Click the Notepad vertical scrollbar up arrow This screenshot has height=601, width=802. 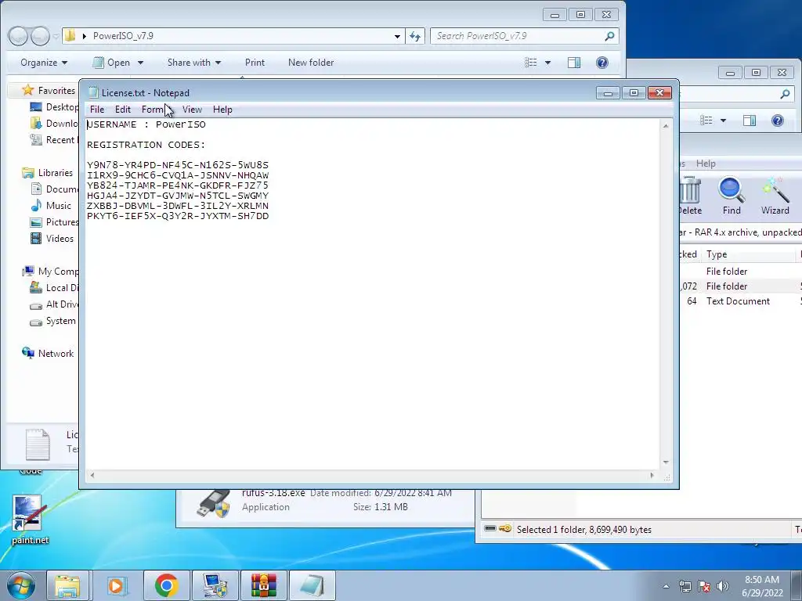click(666, 125)
